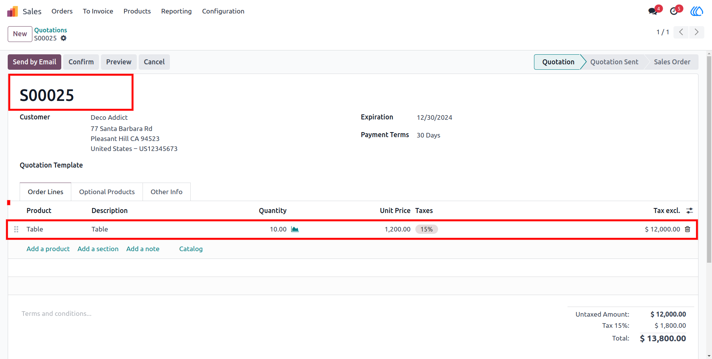
Task: Select the Sales Order status stage
Action: click(672, 62)
